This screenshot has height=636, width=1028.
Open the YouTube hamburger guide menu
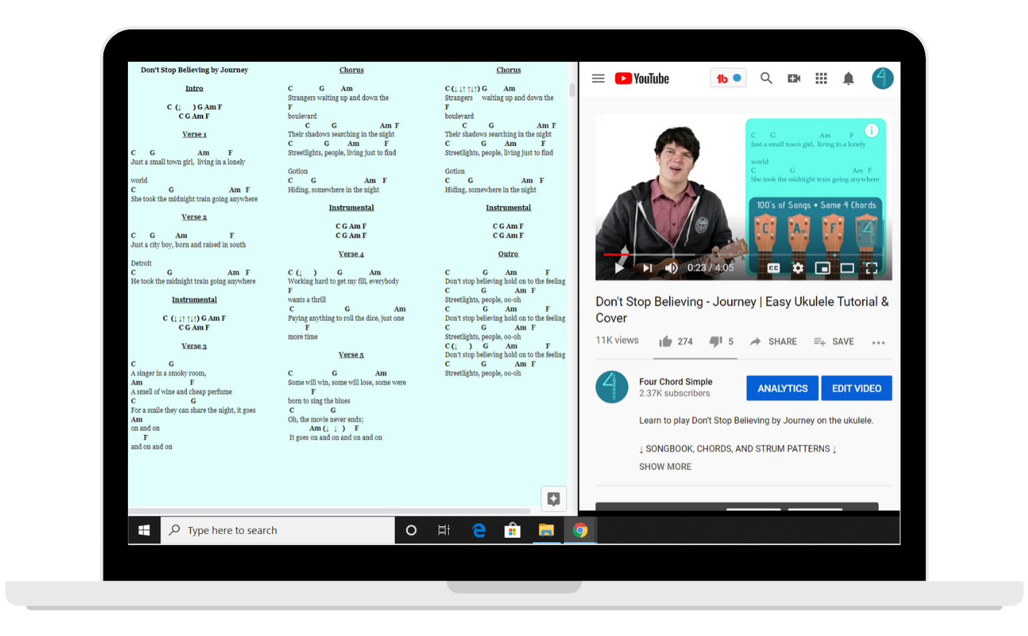(x=598, y=78)
